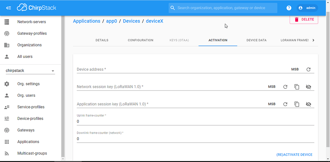Screen dimensions: 330x162
Task: Click Device-profiles sliders icon
Action: coord(7,119)
